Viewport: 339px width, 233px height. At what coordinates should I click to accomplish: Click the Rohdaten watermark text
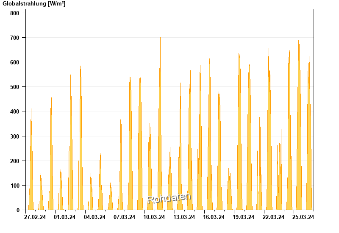[169, 198]
